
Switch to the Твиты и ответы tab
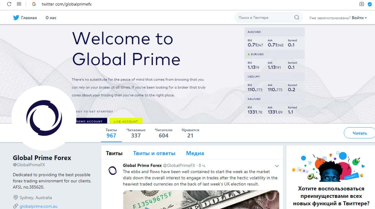coord(154,153)
